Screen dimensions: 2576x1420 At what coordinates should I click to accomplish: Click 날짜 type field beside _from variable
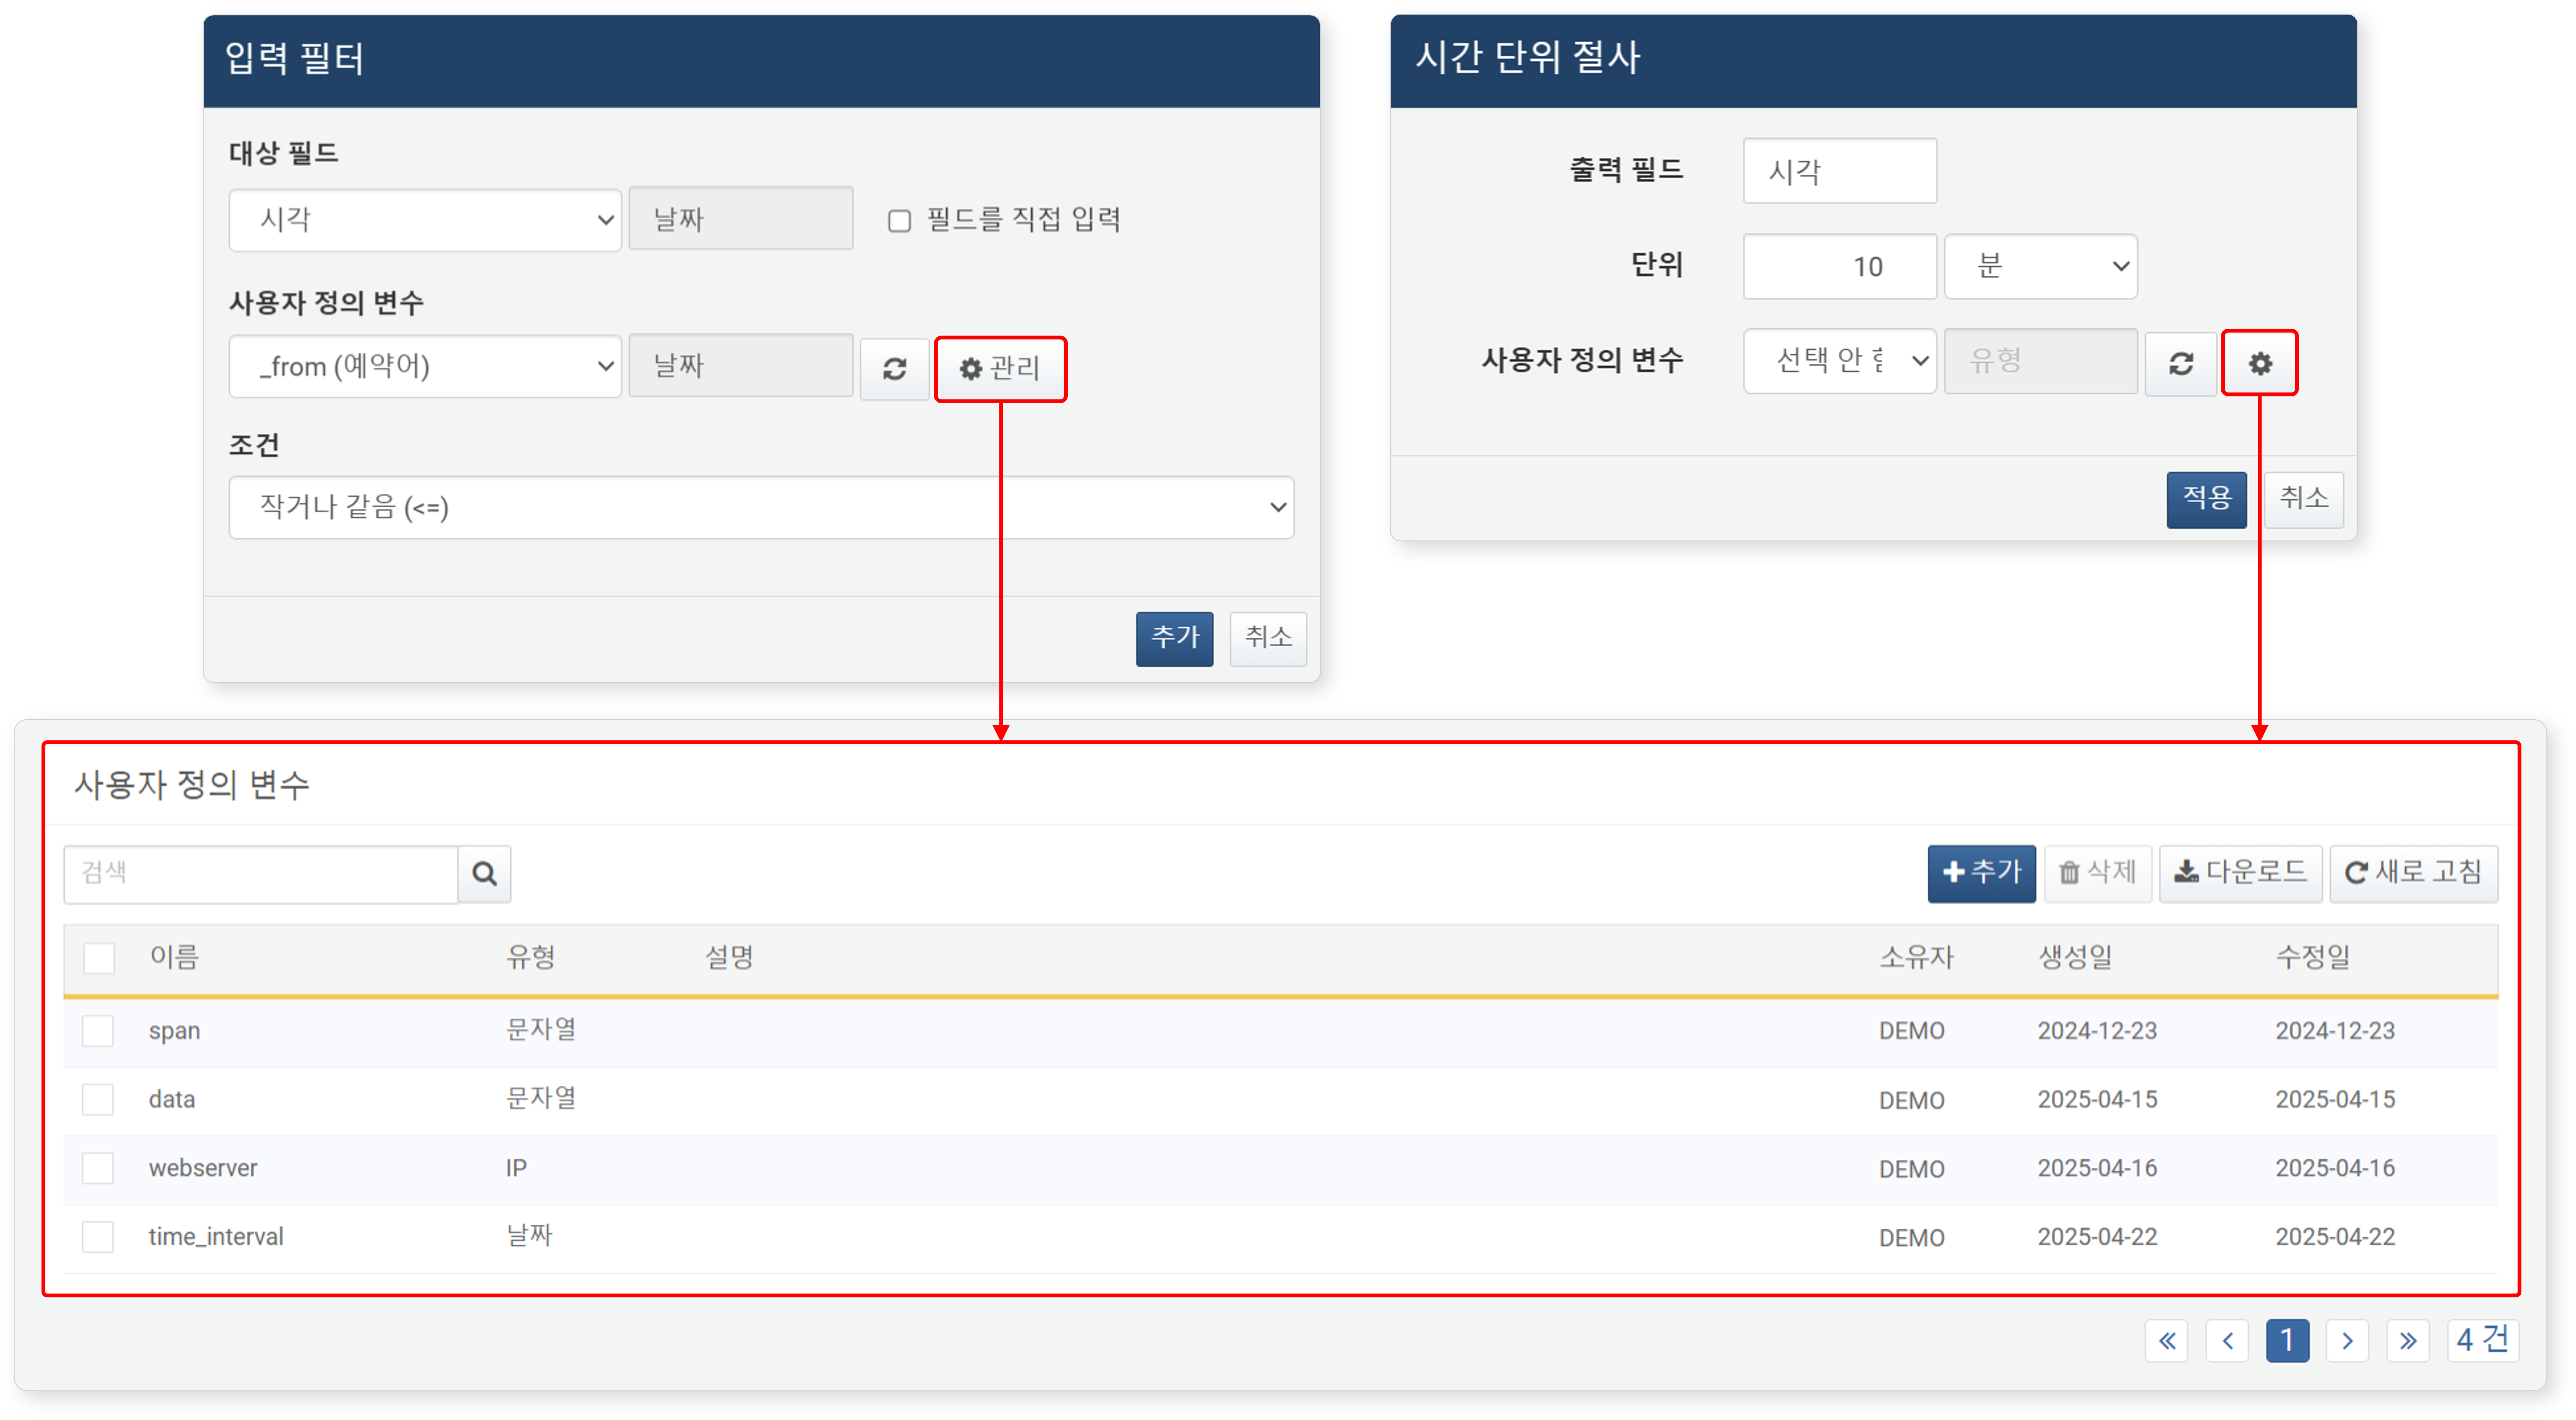click(741, 365)
